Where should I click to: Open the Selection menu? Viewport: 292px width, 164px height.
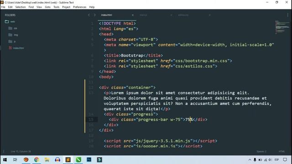point(21,7)
